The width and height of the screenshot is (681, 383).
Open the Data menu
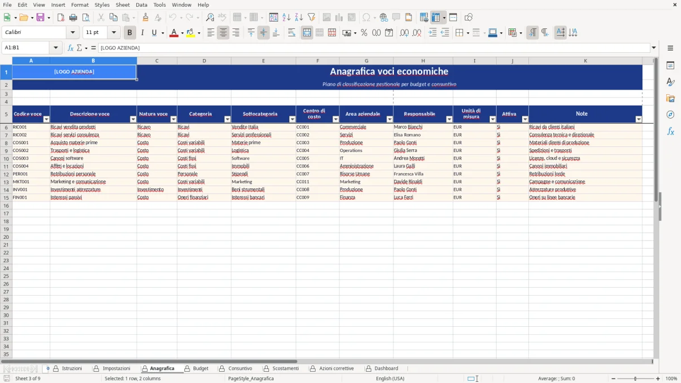tap(141, 5)
